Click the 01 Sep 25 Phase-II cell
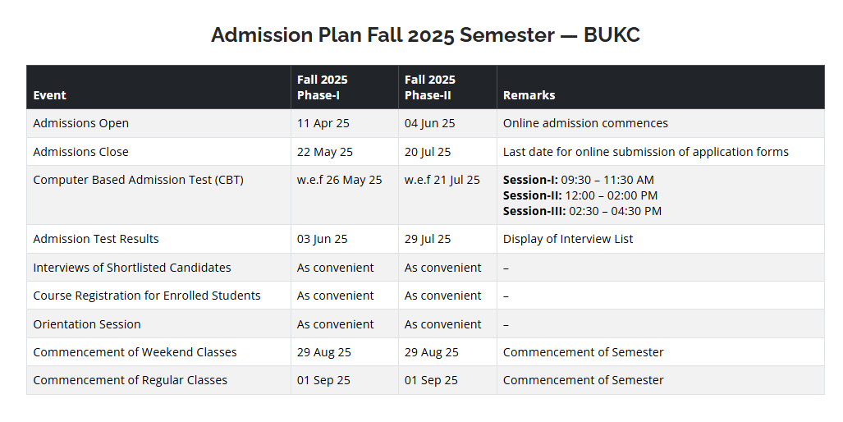The width and height of the screenshot is (843, 422). click(431, 380)
